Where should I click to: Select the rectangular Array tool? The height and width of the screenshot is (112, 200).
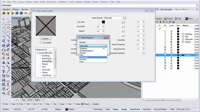pyautogui.click(x=3, y=85)
